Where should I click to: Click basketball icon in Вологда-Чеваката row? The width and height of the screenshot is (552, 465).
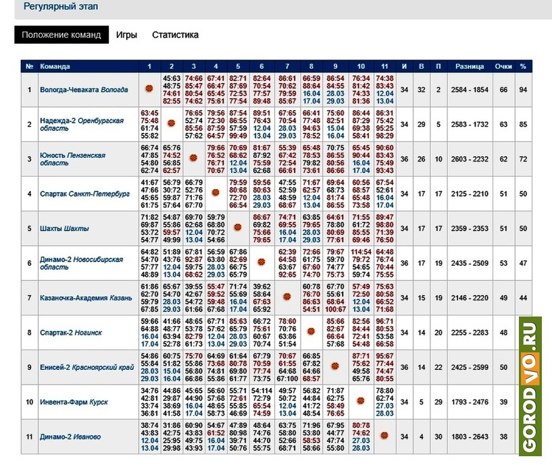pyautogui.click(x=149, y=88)
